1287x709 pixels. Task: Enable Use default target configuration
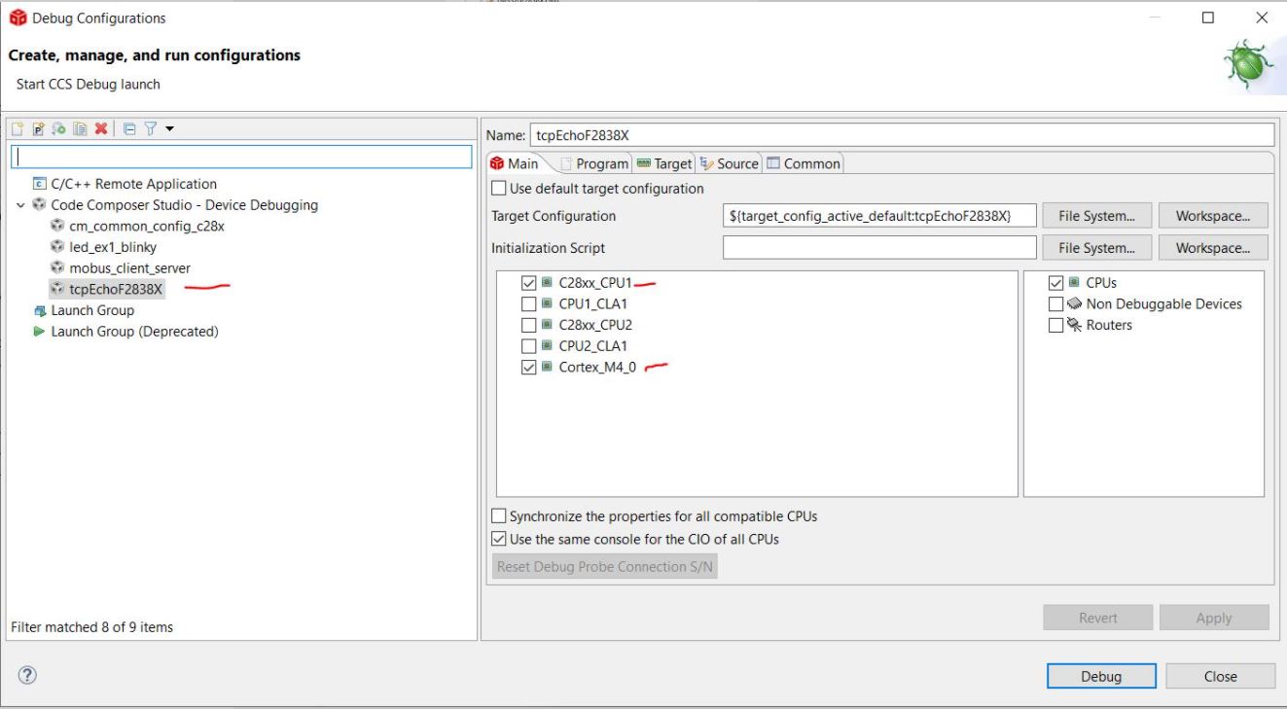[500, 189]
